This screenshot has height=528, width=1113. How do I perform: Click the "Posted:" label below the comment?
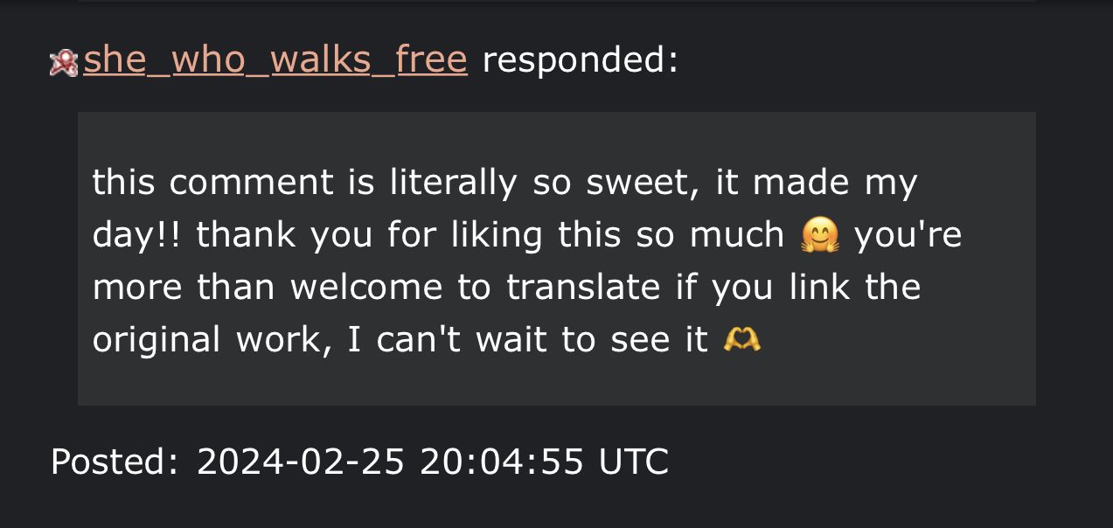(115, 461)
